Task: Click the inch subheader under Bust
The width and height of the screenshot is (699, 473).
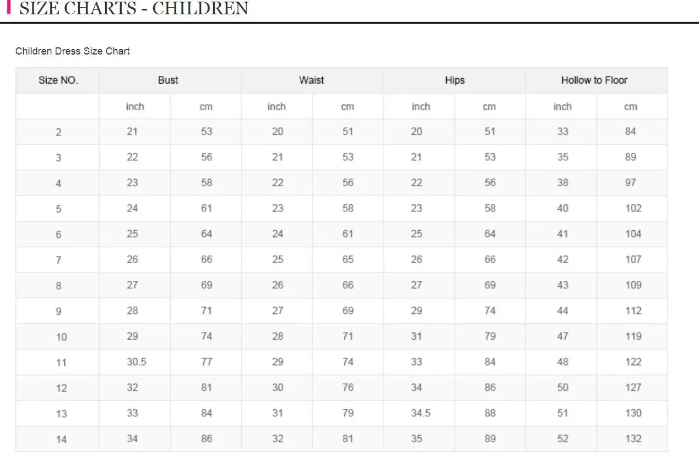Action: [135, 107]
